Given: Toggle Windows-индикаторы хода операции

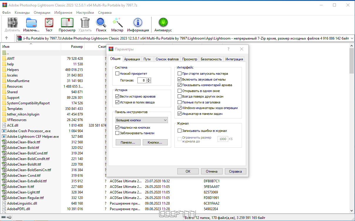Looking at the screenshot, I should [180, 108].
